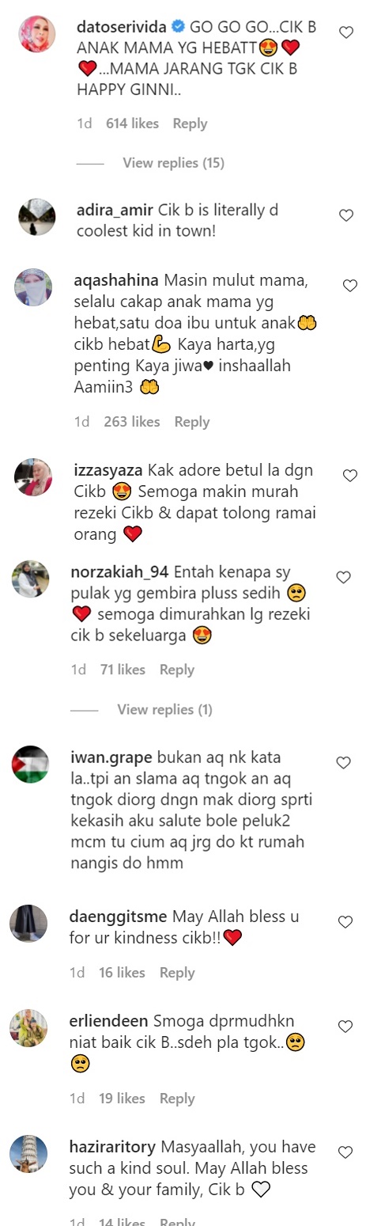Screen dimensions: 381x1226
Task: Open datoserivida's profile picture
Action: point(36,36)
